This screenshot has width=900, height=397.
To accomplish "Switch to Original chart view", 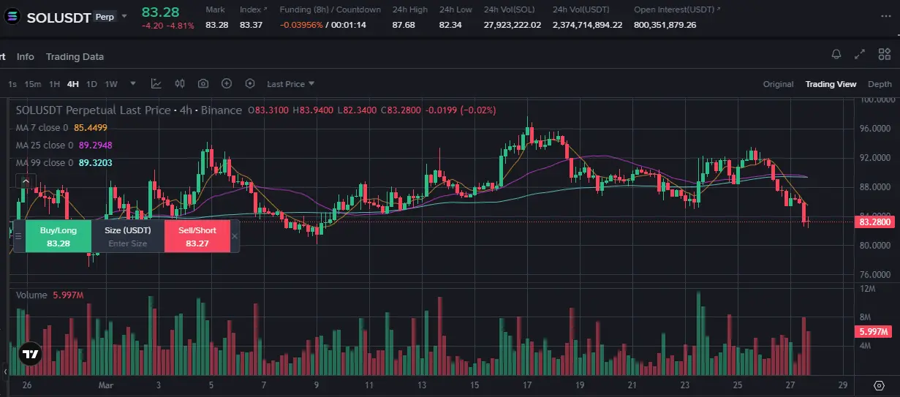I will (x=778, y=84).
